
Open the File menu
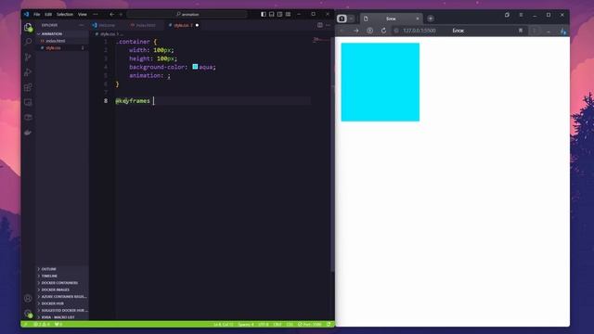click(x=37, y=15)
